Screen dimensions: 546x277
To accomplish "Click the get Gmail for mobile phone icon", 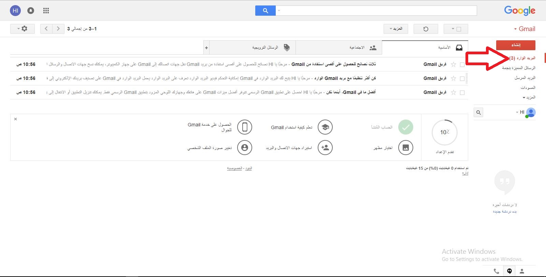I will tap(245, 127).
